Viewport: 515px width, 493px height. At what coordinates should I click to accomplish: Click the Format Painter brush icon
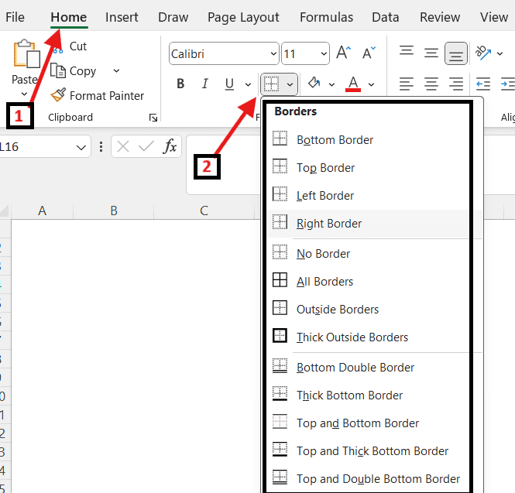[58, 95]
